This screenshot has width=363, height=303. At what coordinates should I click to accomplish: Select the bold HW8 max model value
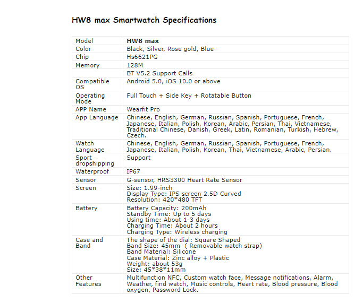point(142,41)
